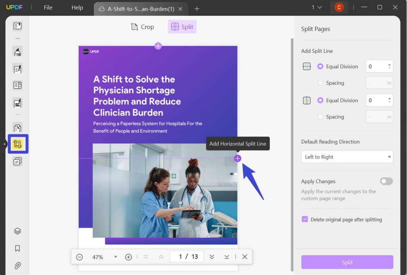The image size is (407, 275).
Task: Click the Split button in the right panel
Action: point(347,262)
